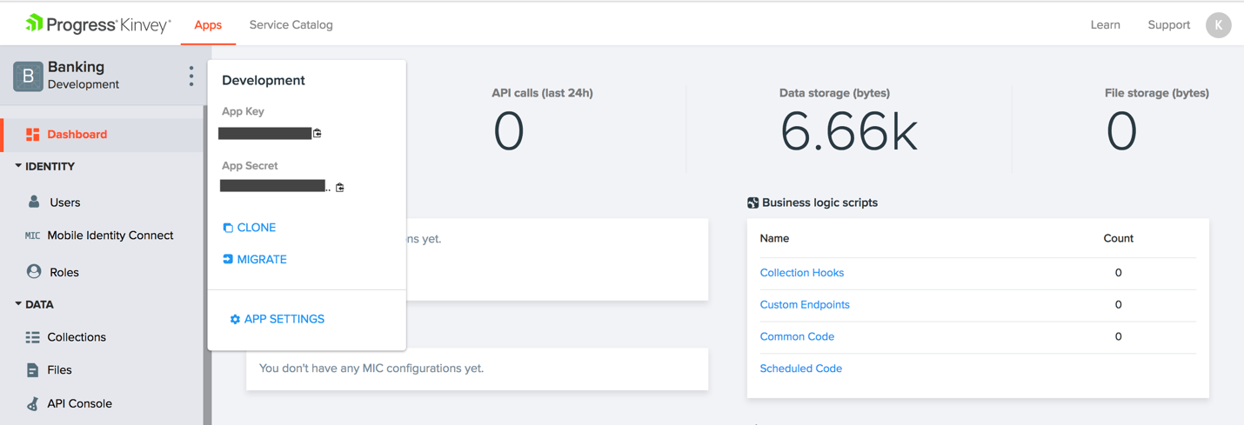Copy the App Secret to clipboard

click(x=340, y=187)
